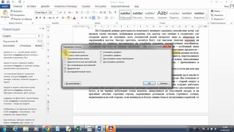Check 'Не учитывать пробелы' option
The image size is (234, 132).
[x=101, y=62]
